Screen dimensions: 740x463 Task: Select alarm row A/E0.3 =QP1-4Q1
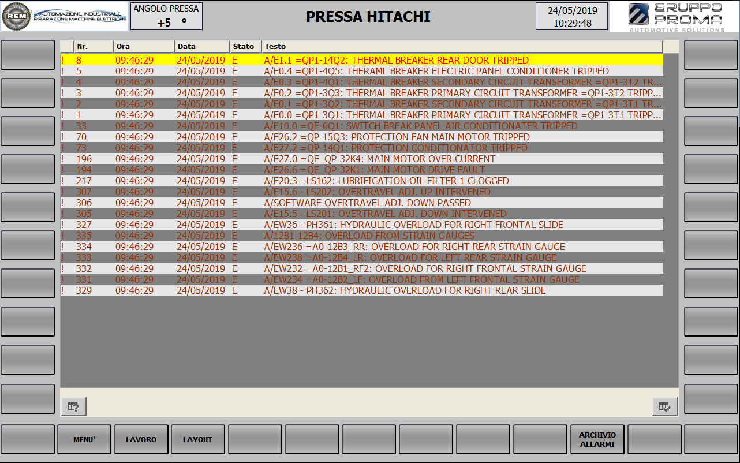click(361, 82)
